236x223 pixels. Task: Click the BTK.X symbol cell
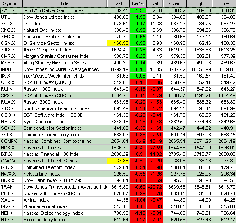(x=11, y=220)
